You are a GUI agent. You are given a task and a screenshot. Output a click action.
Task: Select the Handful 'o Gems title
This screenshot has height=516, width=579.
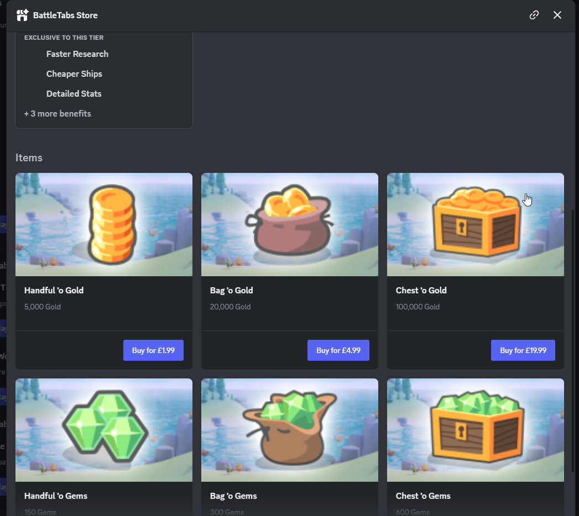click(x=56, y=496)
